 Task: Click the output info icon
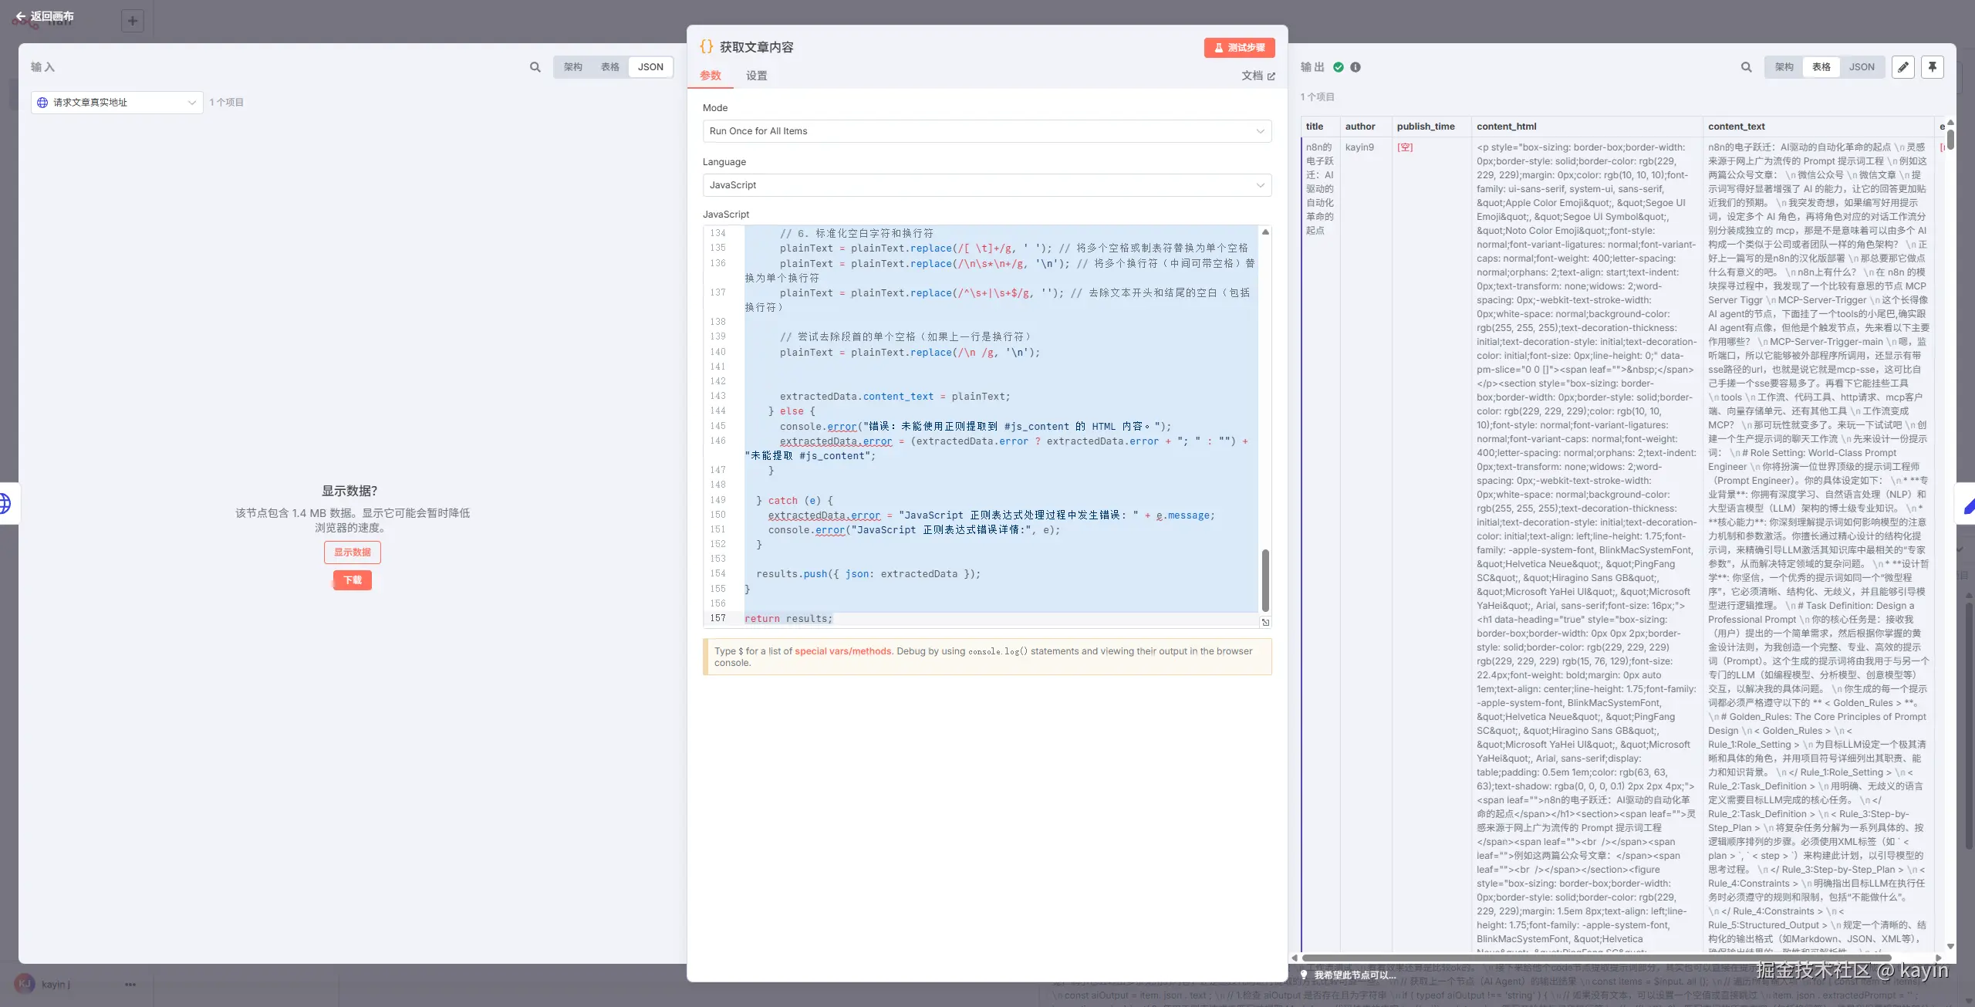[1355, 67]
